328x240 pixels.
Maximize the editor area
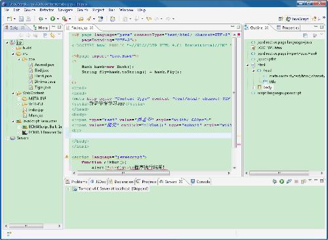coord(238,27)
